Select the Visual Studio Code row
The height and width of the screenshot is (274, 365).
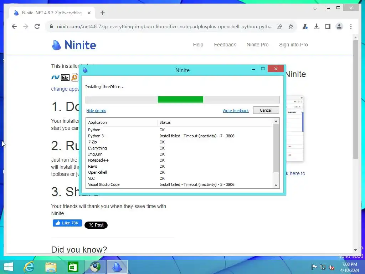coord(180,184)
